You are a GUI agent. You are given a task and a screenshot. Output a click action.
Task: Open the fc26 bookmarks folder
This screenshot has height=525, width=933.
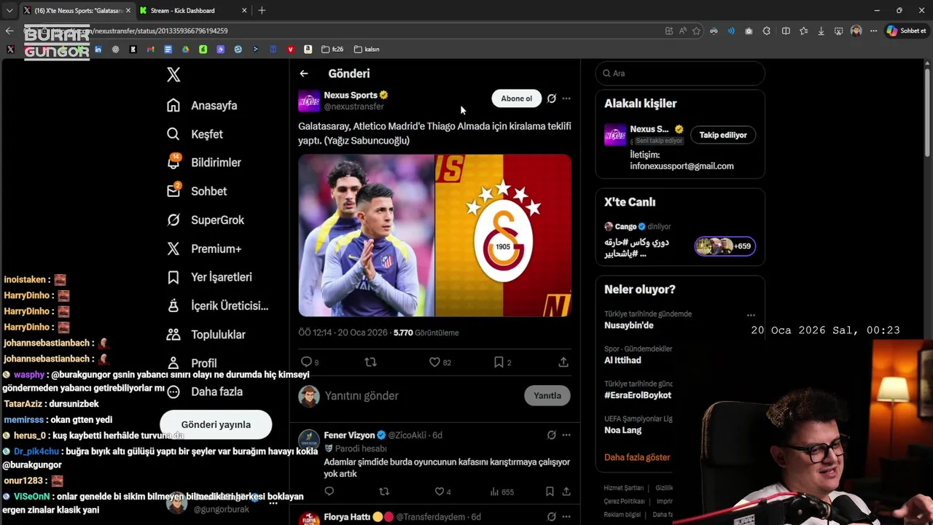pos(332,49)
